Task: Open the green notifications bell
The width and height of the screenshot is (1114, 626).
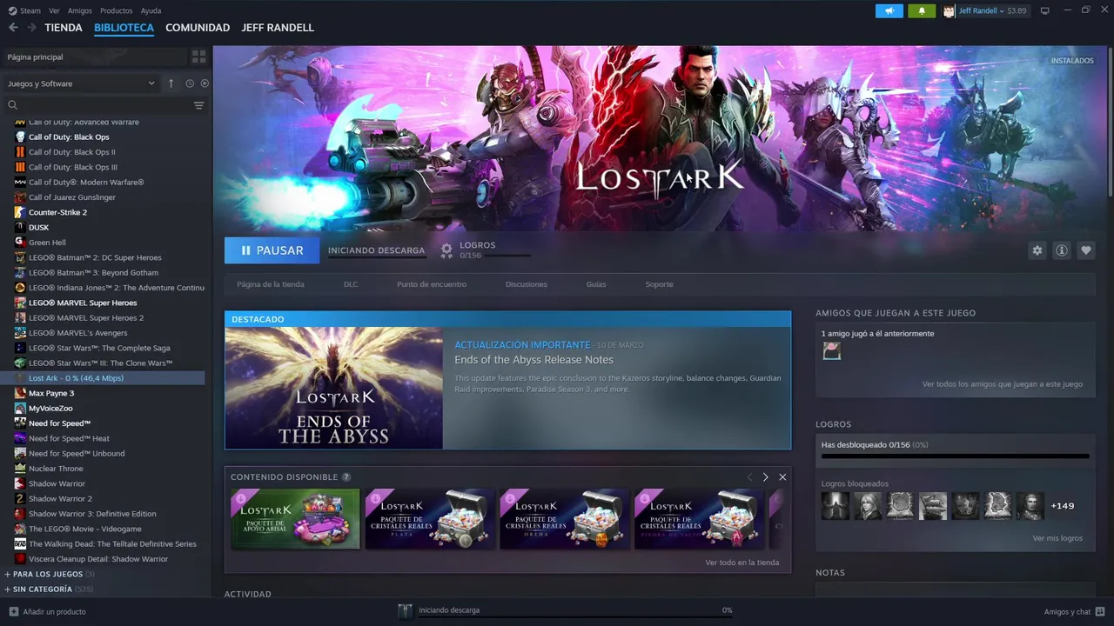Action: click(922, 10)
